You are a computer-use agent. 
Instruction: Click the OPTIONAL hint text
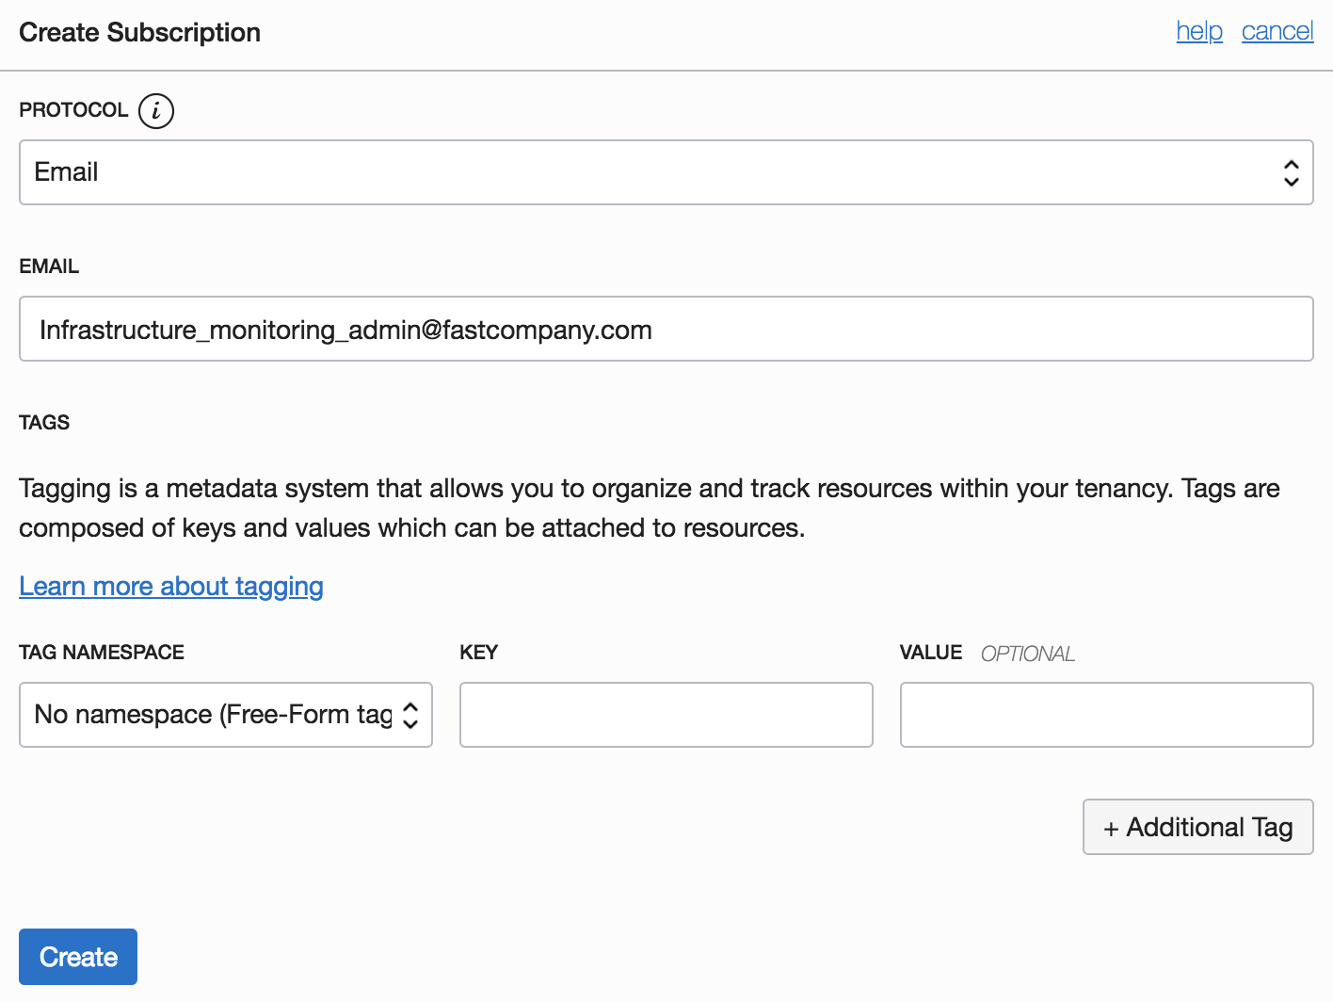click(1027, 654)
